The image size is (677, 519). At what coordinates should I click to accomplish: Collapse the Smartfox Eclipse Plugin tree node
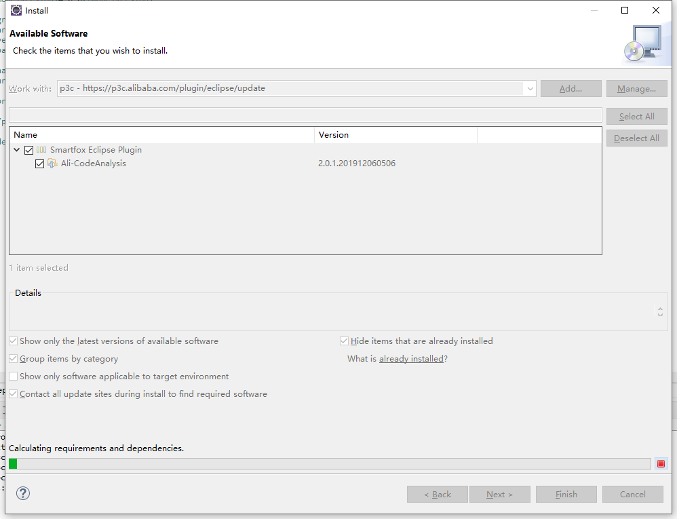pyautogui.click(x=17, y=150)
